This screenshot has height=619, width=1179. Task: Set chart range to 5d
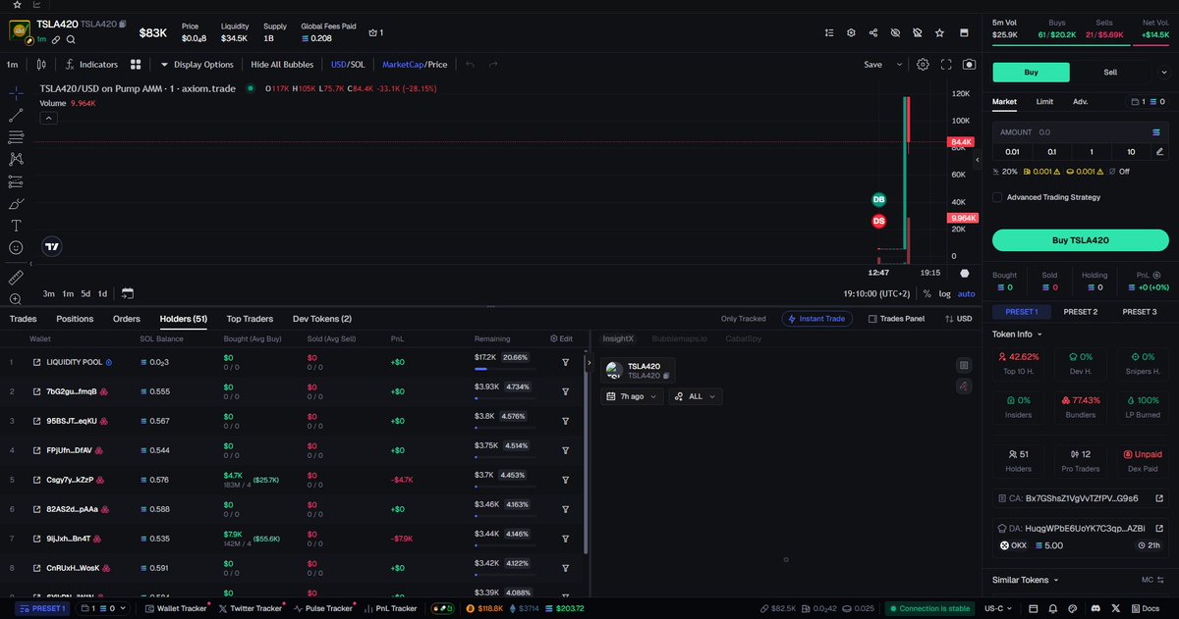[x=85, y=293]
